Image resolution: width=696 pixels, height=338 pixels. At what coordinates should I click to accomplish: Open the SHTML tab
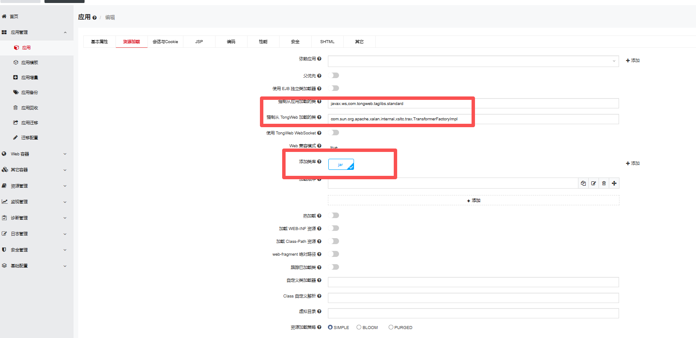tap(327, 42)
